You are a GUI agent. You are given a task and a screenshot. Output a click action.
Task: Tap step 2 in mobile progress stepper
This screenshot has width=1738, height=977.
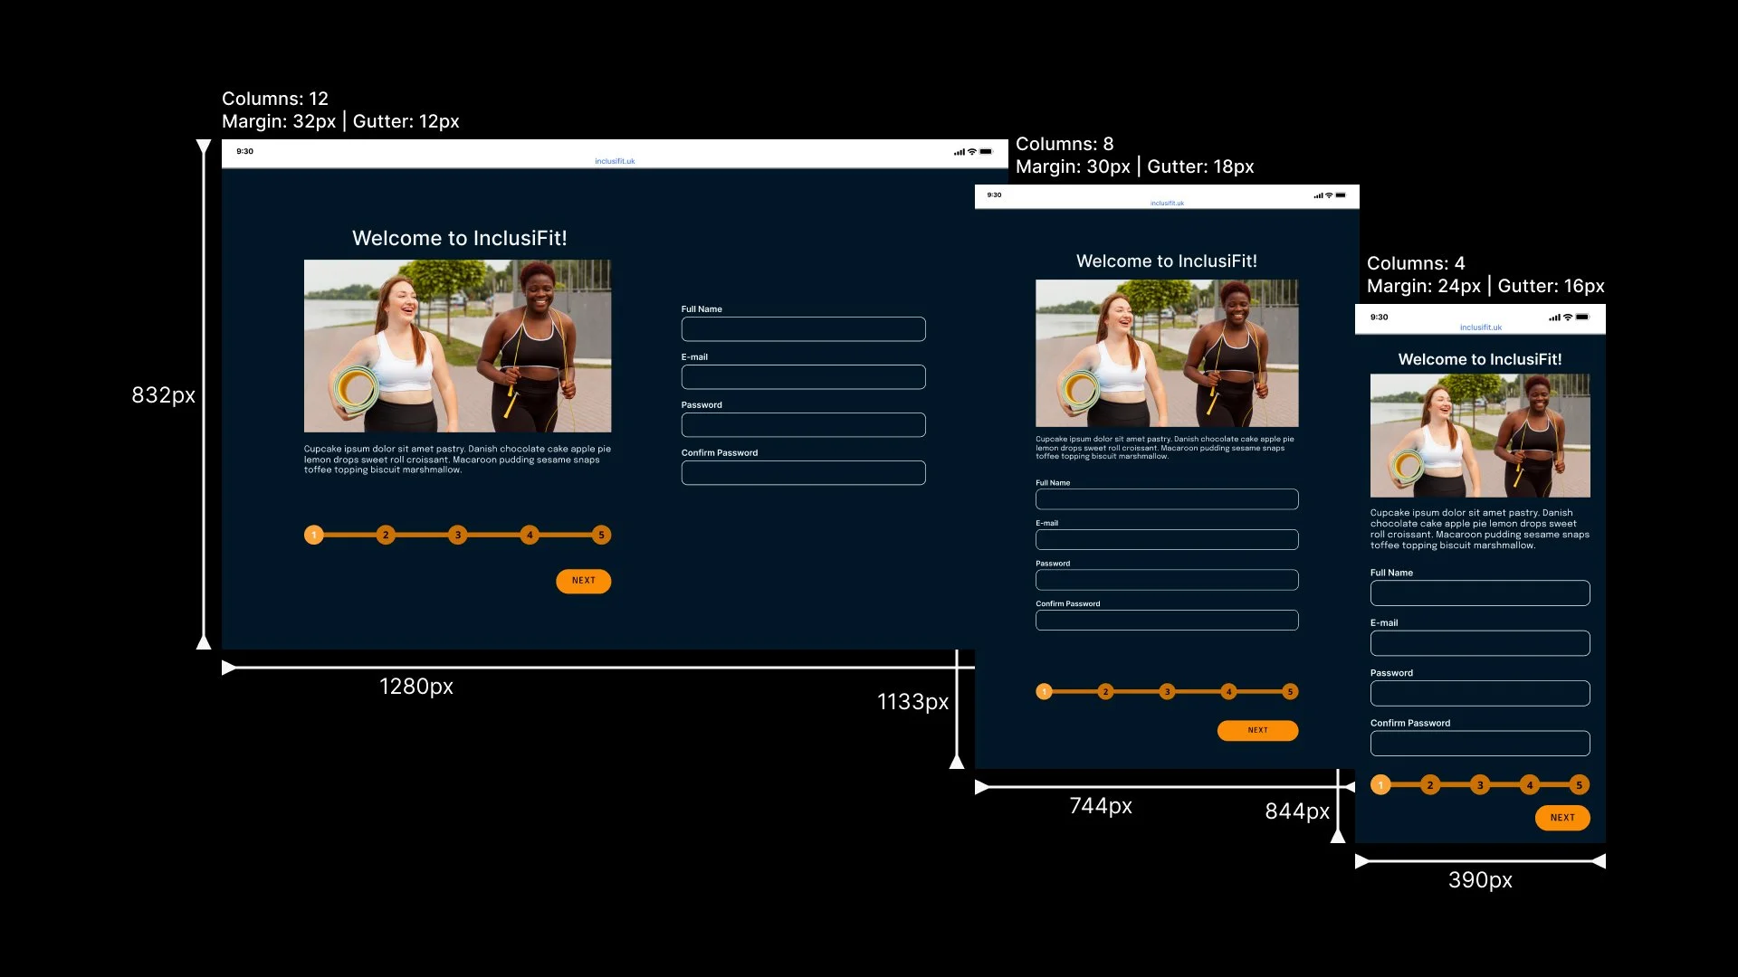(x=1430, y=785)
